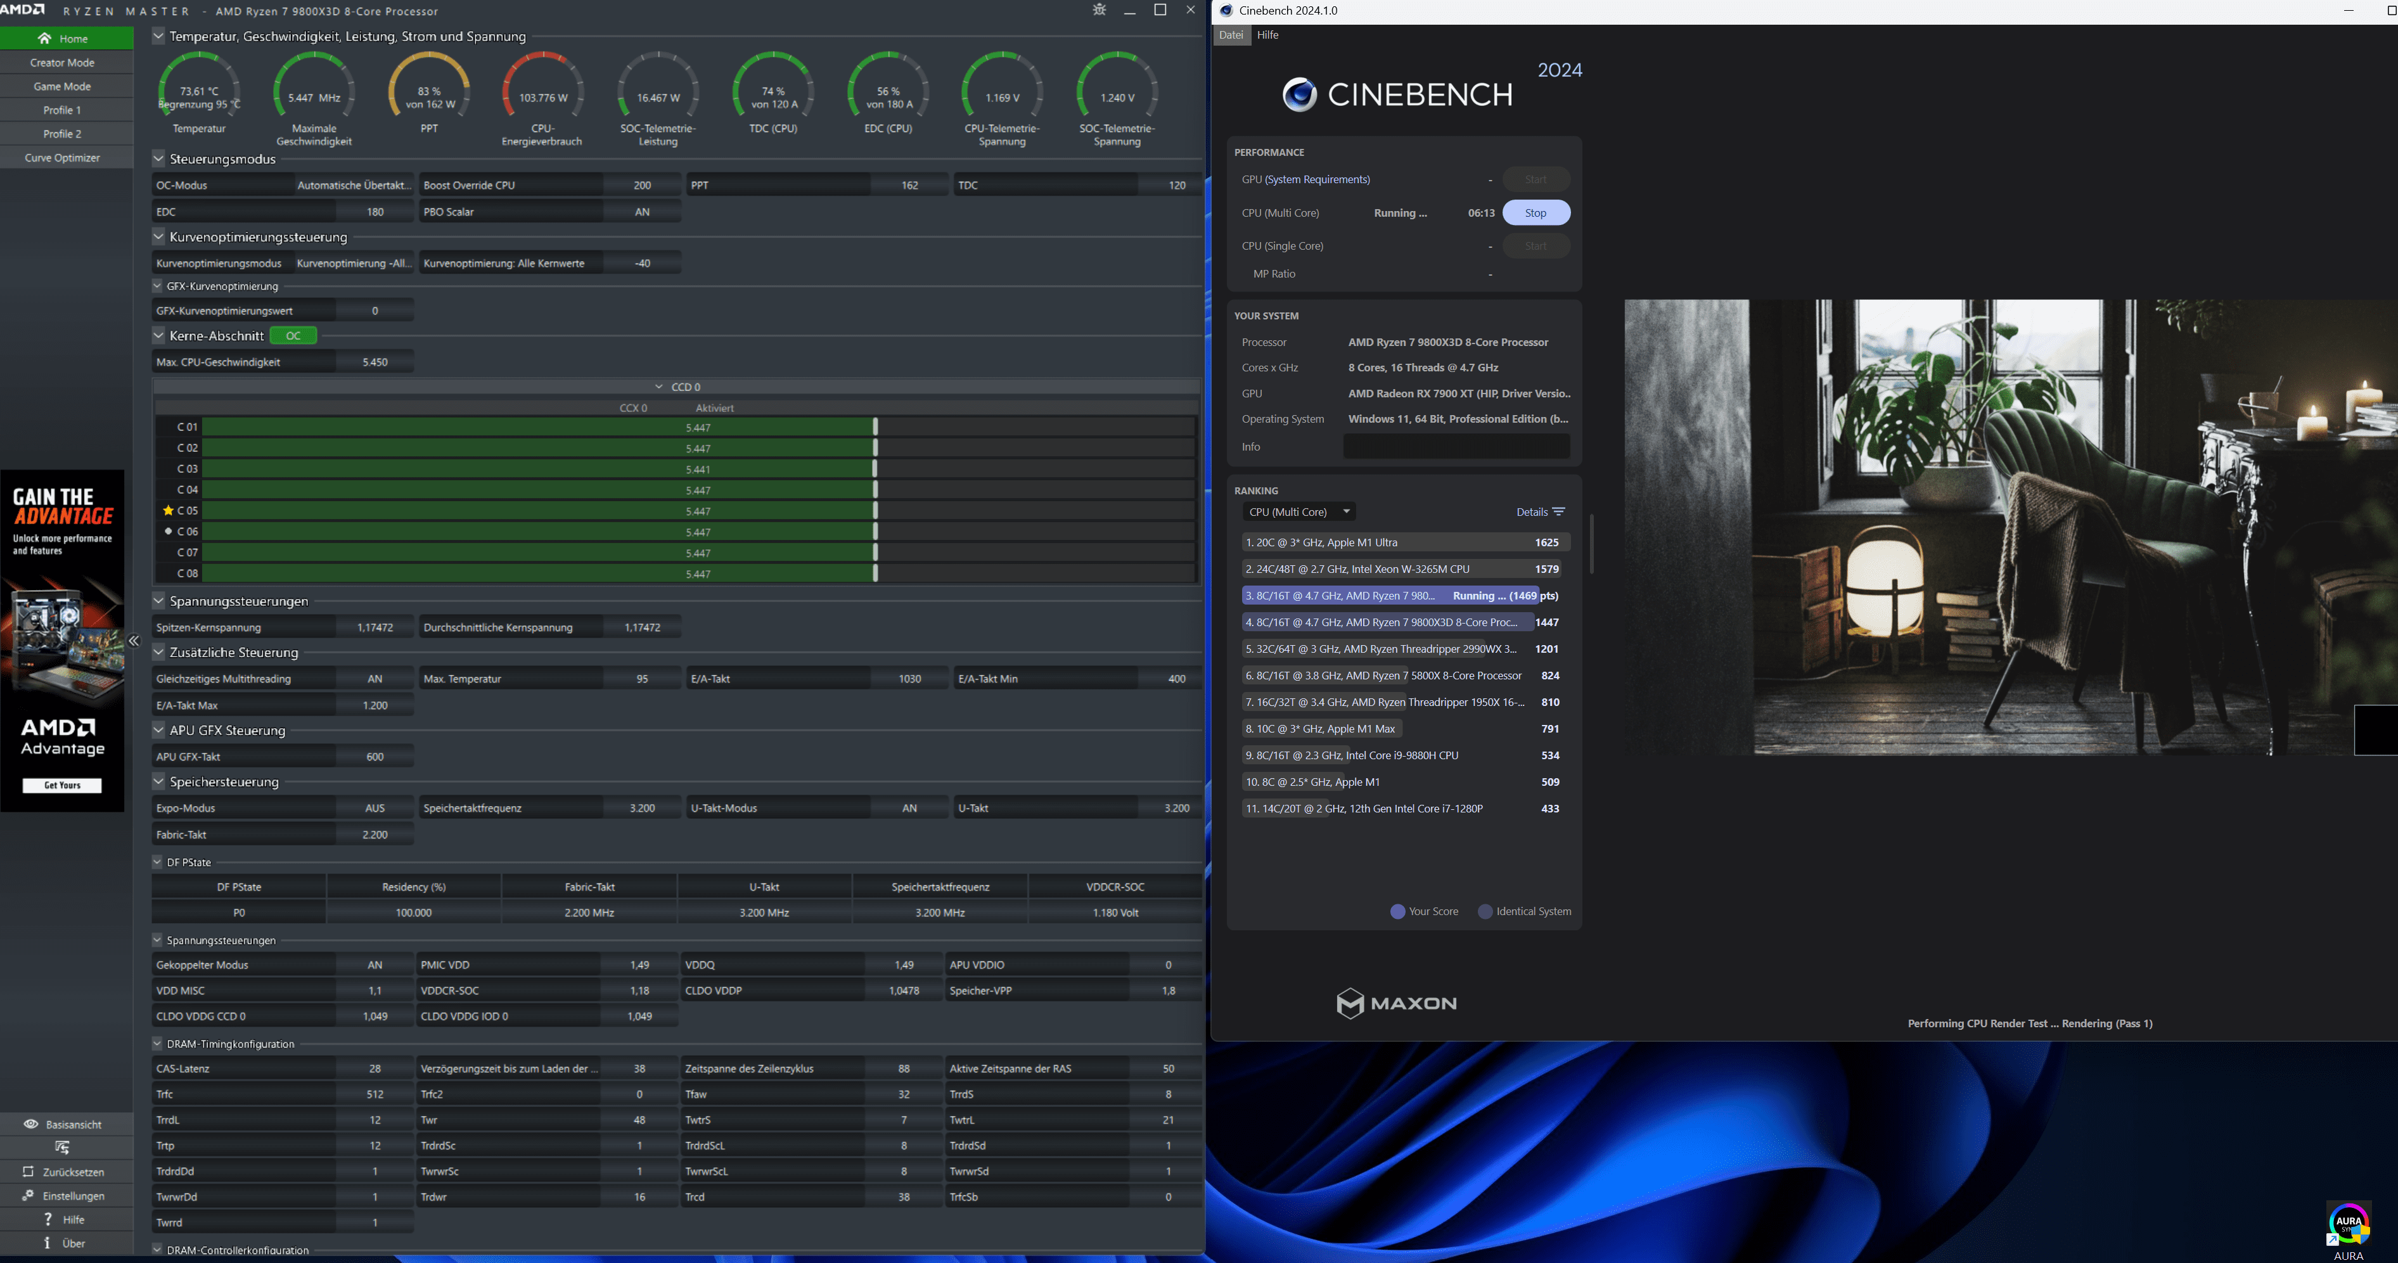The width and height of the screenshot is (2398, 1263).
Task: Collapse the Zusätzliche Steuerung section
Action: pos(158,651)
